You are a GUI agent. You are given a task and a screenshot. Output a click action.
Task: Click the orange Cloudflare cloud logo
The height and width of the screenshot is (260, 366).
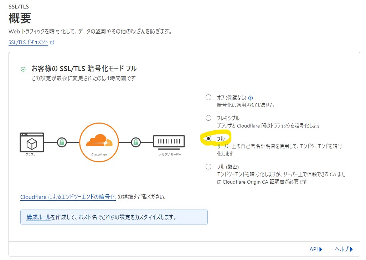(x=99, y=140)
